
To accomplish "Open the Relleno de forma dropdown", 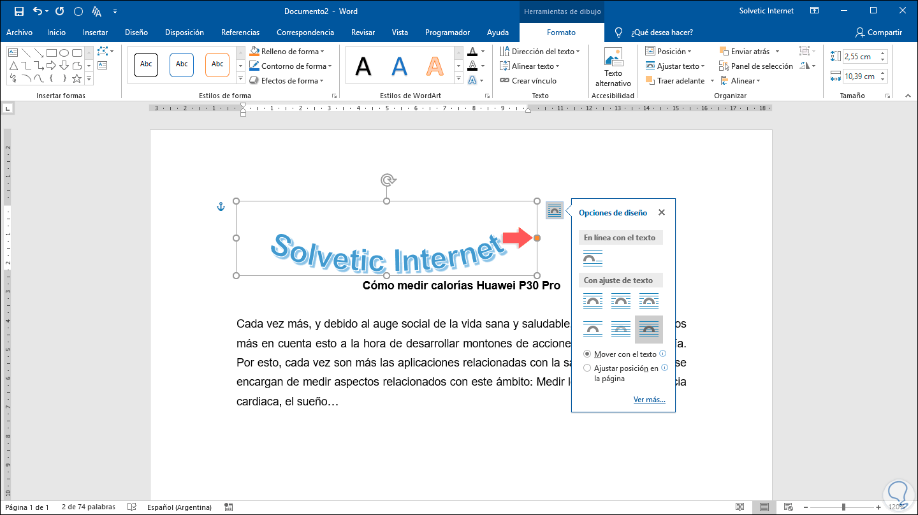I will [286, 52].
